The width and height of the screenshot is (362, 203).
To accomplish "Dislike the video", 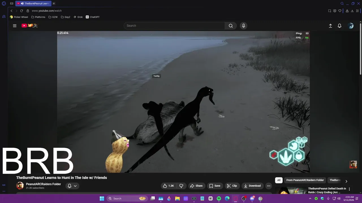I will [181, 186].
